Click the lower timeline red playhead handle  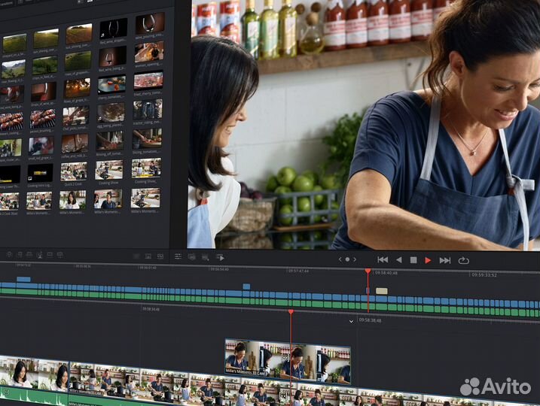[291, 311]
